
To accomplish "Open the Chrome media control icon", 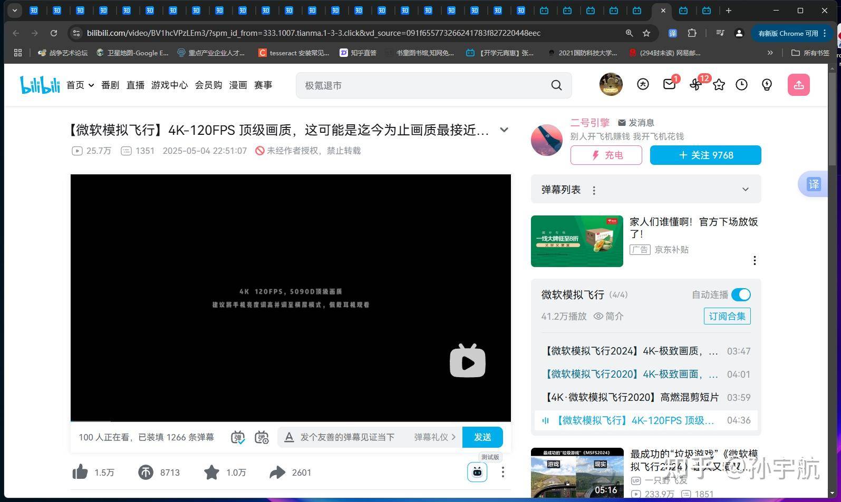I will coord(720,33).
